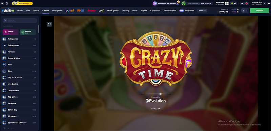Go to the Home tab

(x=20, y=11)
